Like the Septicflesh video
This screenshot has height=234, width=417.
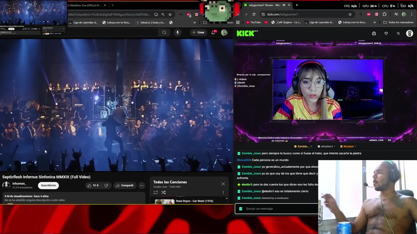point(93,185)
